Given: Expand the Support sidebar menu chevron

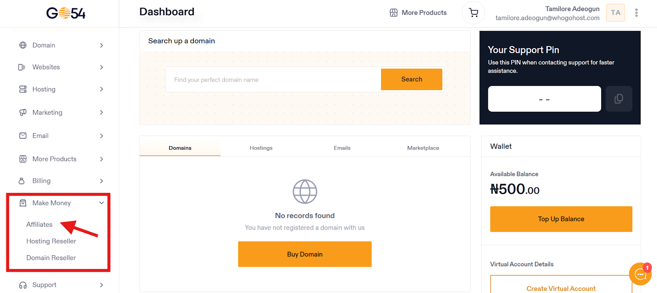Looking at the screenshot, I should (x=101, y=285).
